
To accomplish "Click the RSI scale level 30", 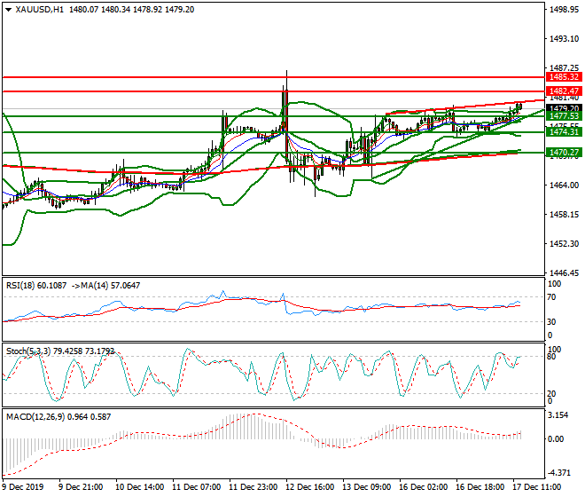I will [552, 322].
